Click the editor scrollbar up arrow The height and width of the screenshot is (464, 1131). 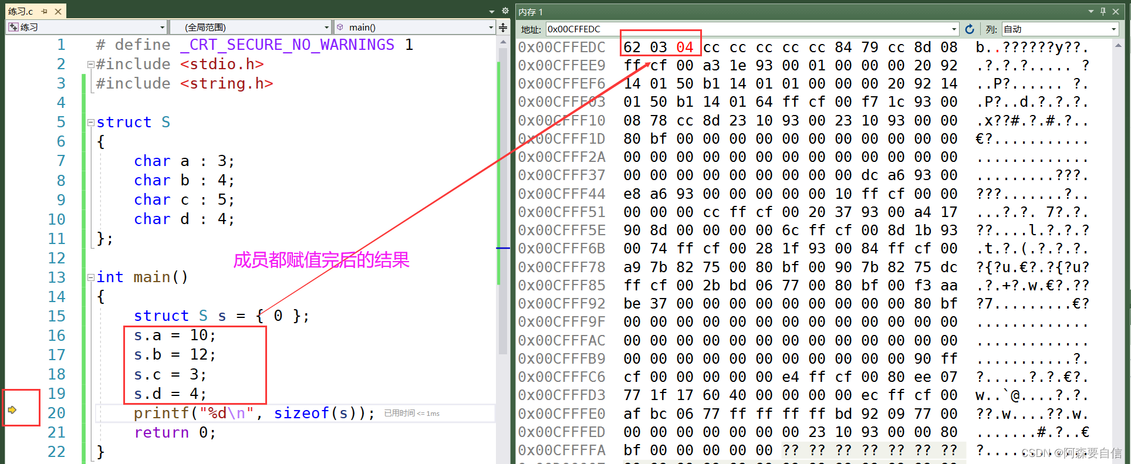click(503, 42)
